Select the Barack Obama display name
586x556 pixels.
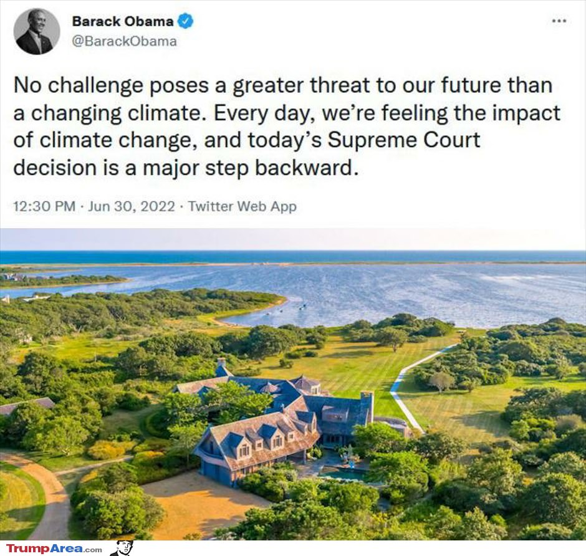pos(123,21)
